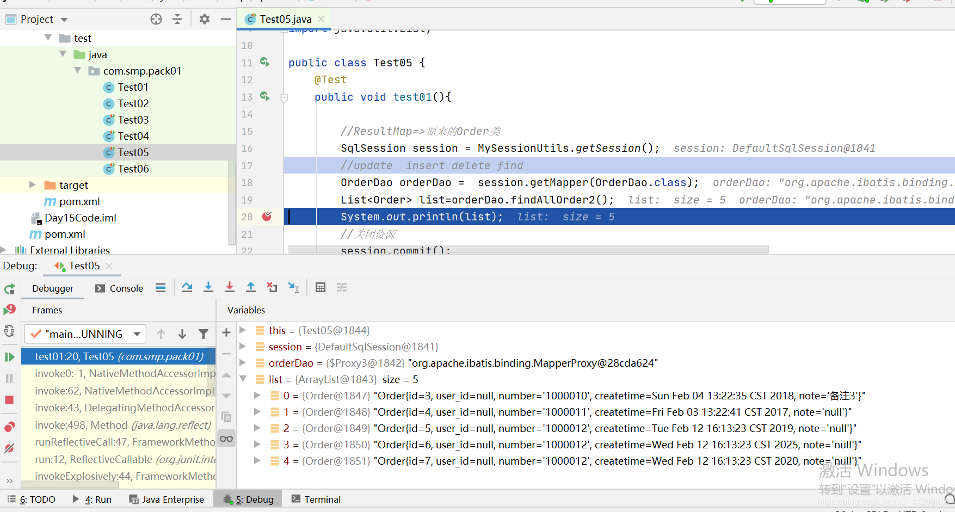Hide the Project panel with minimize icon
The height and width of the screenshot is (512, 955).
[x=226, y=19]
